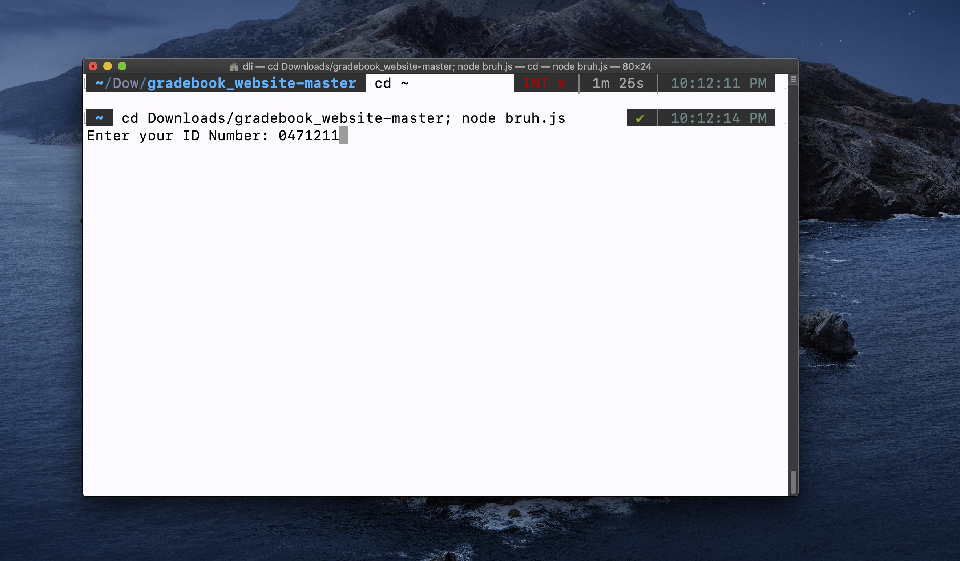Click the vertical scrollbar thumb at bottom
The height and width of the screenshot is (561, 960).
[x=793, y=482]
